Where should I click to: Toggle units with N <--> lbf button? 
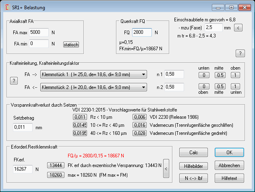pyautogui.click(x=193, y=178)
